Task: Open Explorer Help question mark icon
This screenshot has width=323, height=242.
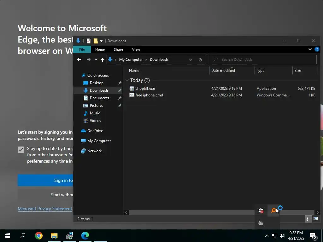Action: (317, 49)
